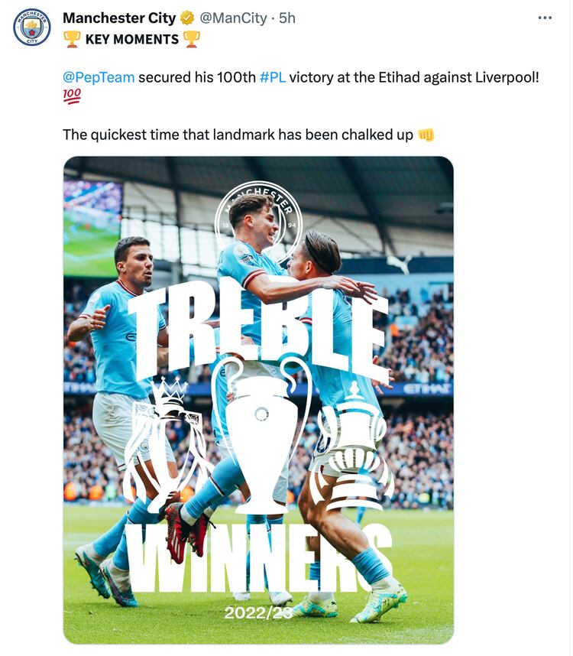The width and height of the screenshot is (573, 656).
Task: Click the Premier League trophy graphic
Action: pyautogui.click(x=167, y=443)
